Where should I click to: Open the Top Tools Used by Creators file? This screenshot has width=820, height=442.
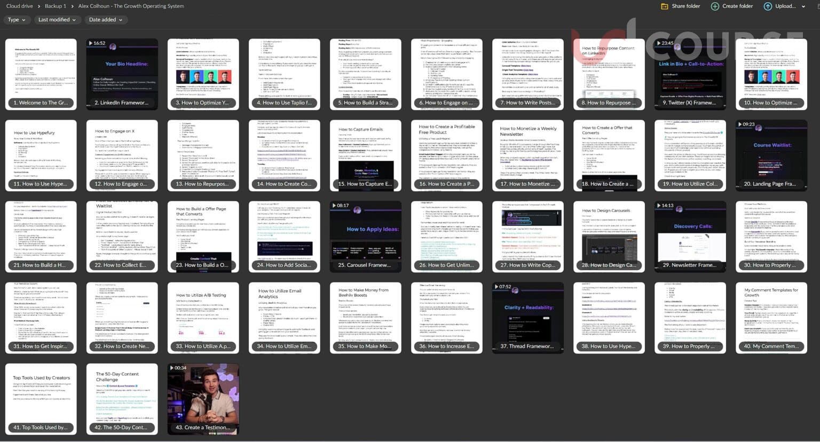pyautogui.click(x=41, y=398)
